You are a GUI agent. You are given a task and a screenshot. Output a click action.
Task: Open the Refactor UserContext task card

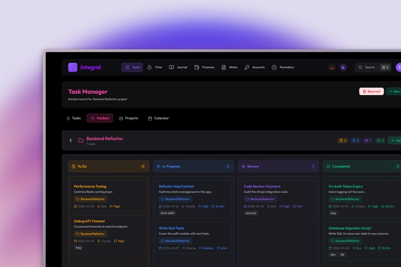tap(194, 199)
